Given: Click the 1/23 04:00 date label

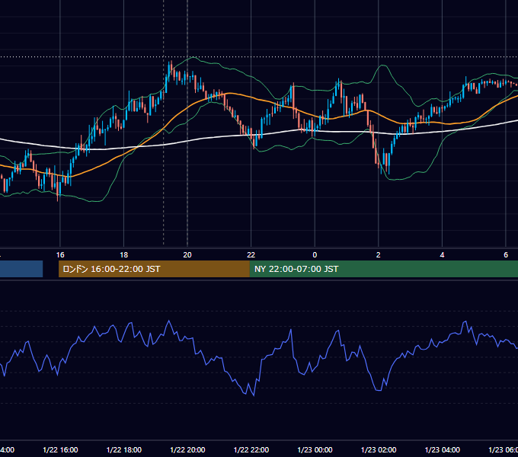Looking at the screenshot, I should click(x=442, y=449).
